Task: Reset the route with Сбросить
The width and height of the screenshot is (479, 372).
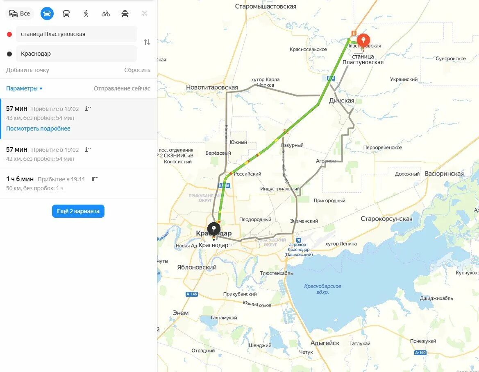Action: coord(137,70)
